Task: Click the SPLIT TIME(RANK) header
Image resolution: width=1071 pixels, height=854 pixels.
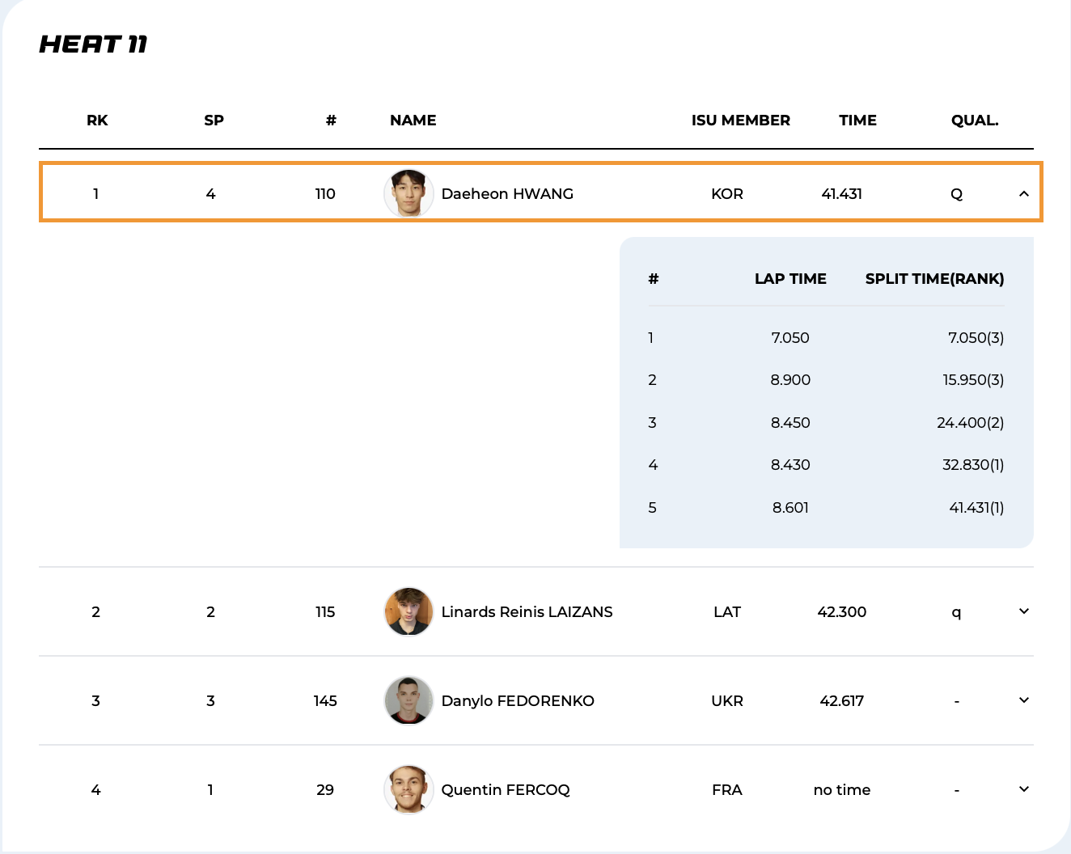Action: pos(934,279)
